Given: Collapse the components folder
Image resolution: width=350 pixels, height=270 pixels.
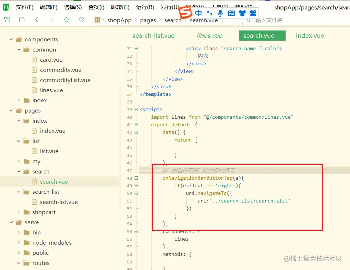Looking at the screenshot, I should 11,40.
